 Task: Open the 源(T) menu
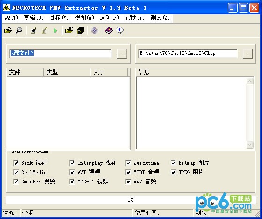[x=11, y=18]
